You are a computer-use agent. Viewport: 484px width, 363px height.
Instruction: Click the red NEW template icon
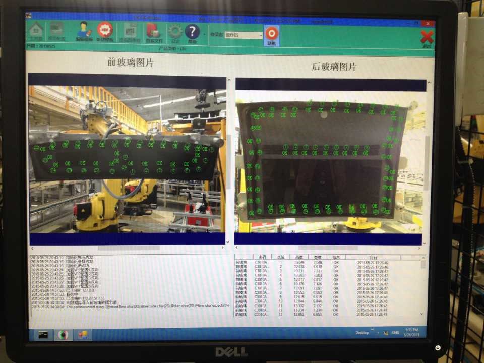click(x=105, y=31)
